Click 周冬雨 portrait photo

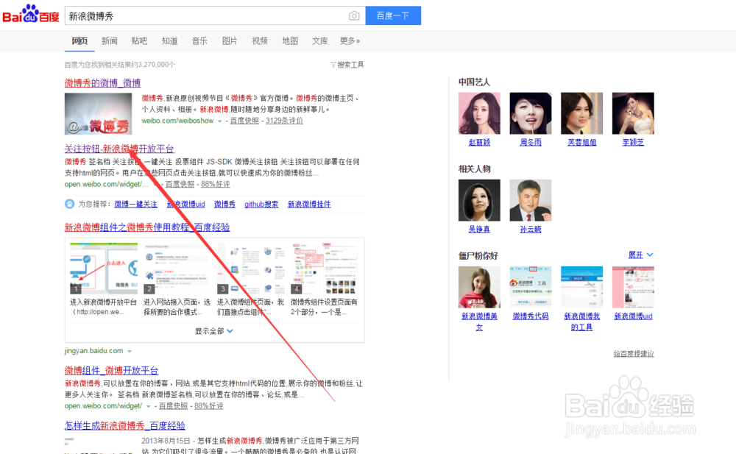pos(531,113)
